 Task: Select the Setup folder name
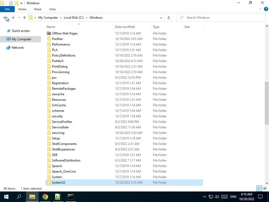tap(56, 138)
